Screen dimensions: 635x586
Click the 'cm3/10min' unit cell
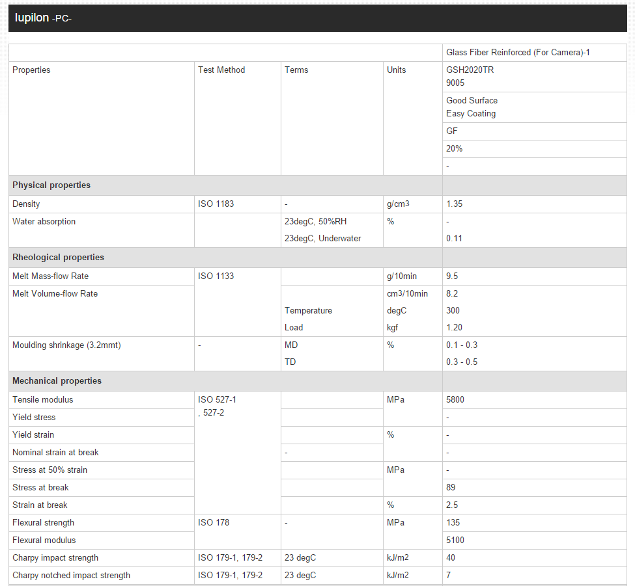coord(407,294)
